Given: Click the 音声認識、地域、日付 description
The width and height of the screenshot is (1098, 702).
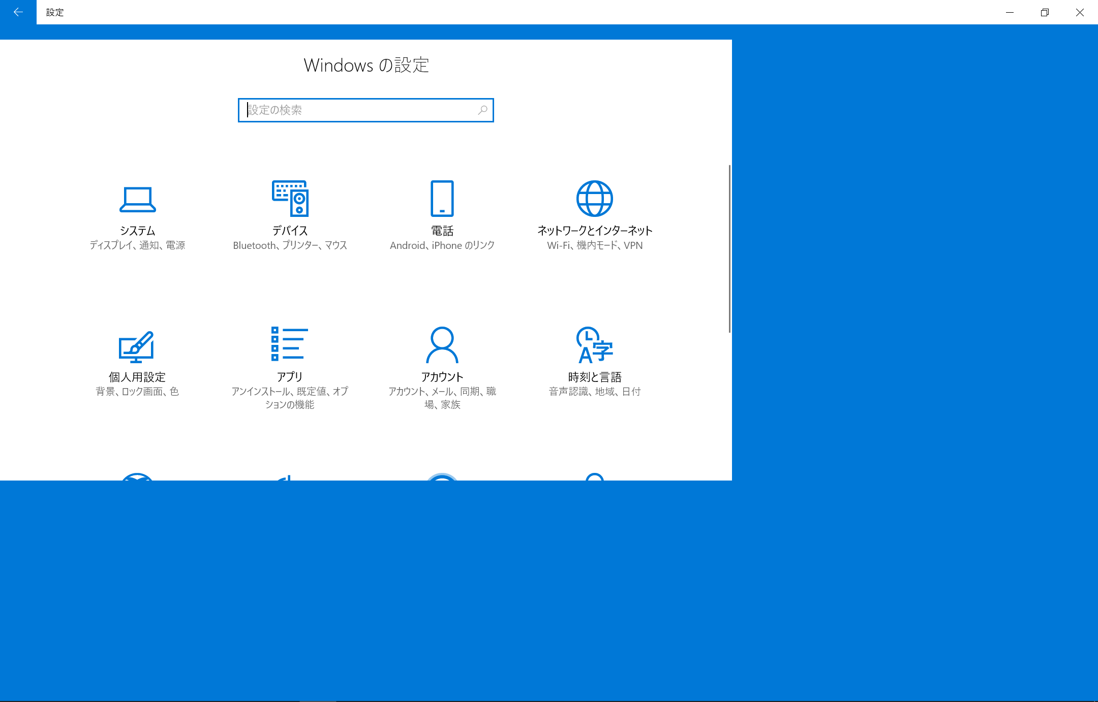Looking at the screenshot, I should click(595, 392).
